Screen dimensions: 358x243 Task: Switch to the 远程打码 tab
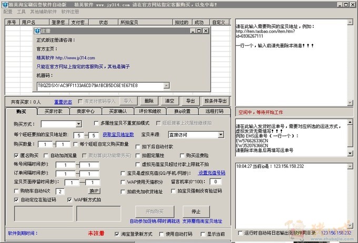214,111
